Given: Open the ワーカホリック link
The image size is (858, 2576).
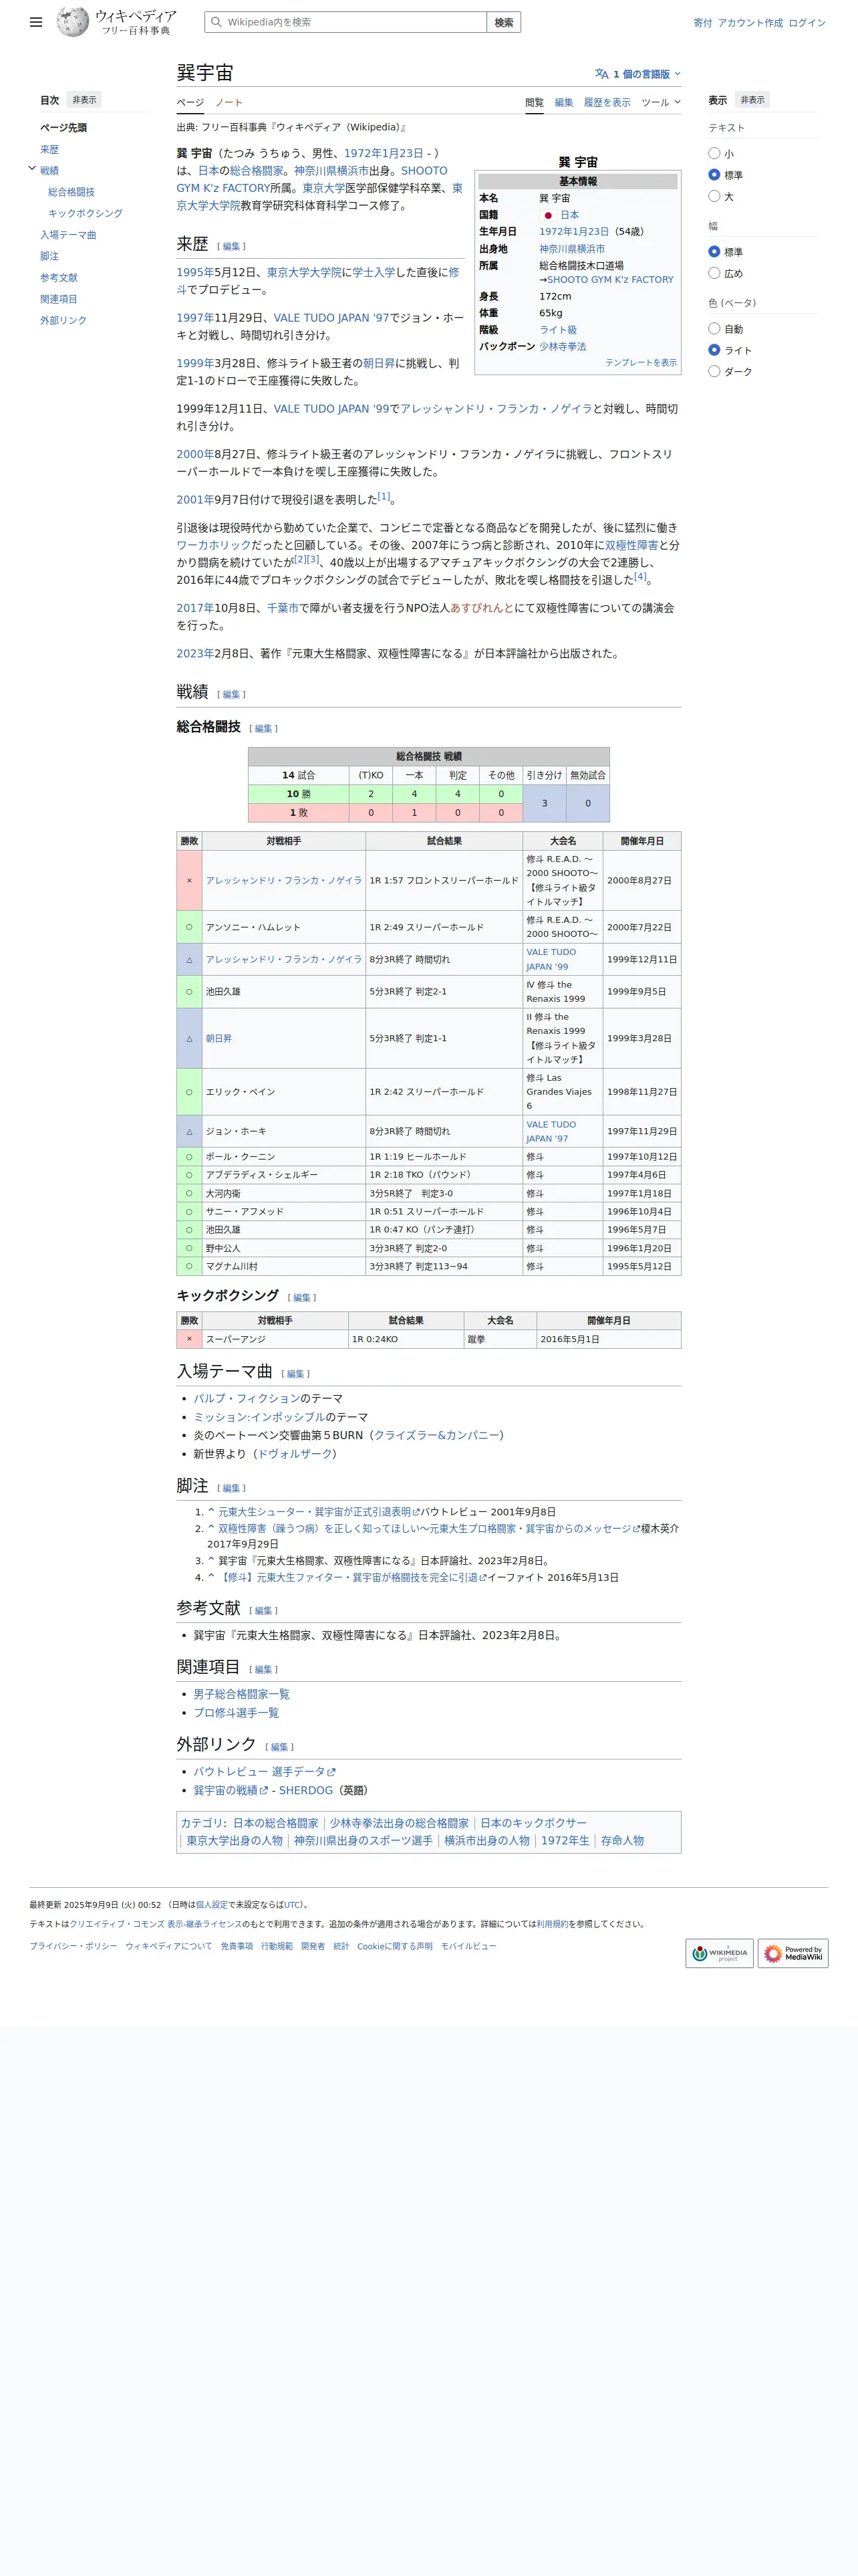Looking at the screenshot, I should (214, 545).
